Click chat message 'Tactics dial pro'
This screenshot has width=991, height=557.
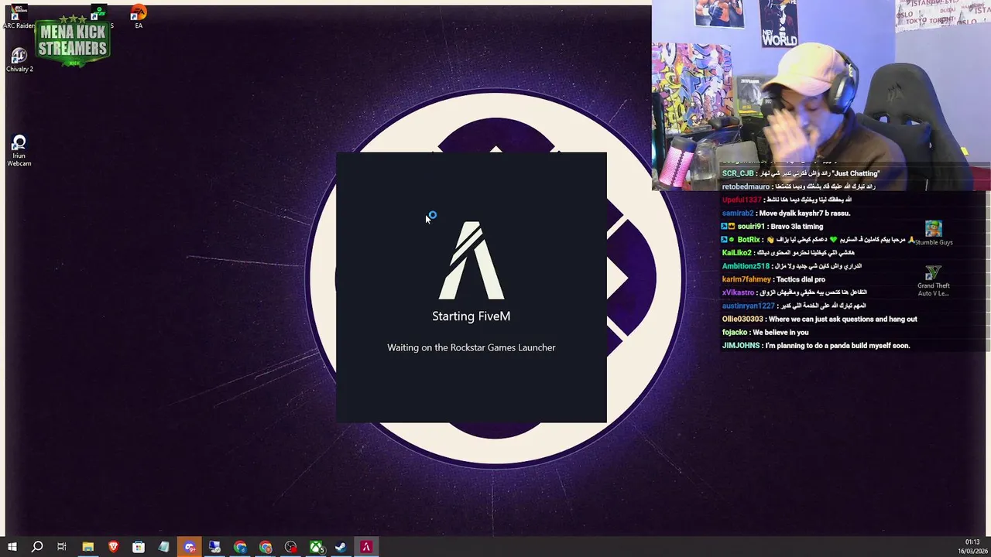click(x=801, y=279)
